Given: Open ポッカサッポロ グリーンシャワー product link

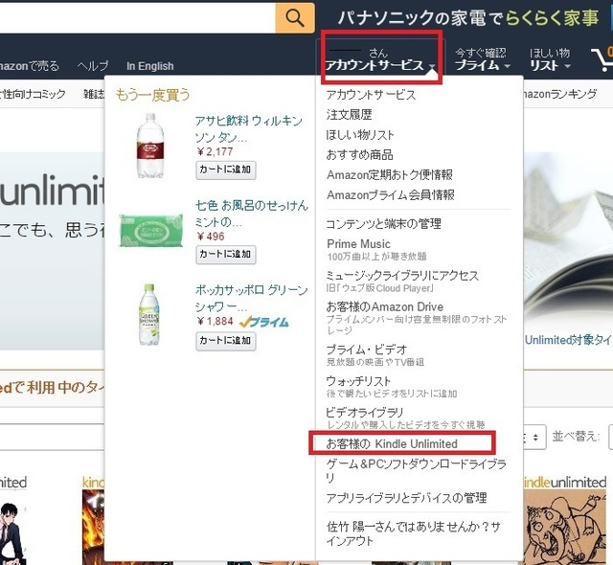Looking at the screenshot, I should click(251, 299).
